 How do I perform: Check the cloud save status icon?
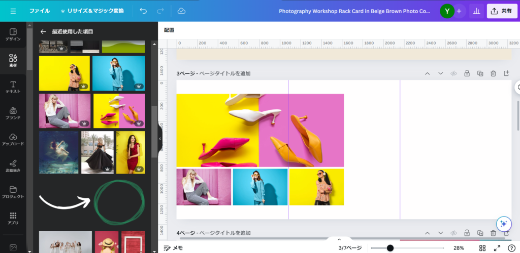point(181,11)
